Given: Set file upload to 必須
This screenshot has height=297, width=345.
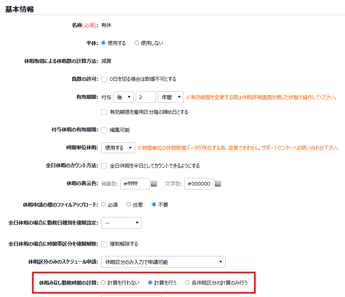Looking at the screenshot, I should [104, 205].
